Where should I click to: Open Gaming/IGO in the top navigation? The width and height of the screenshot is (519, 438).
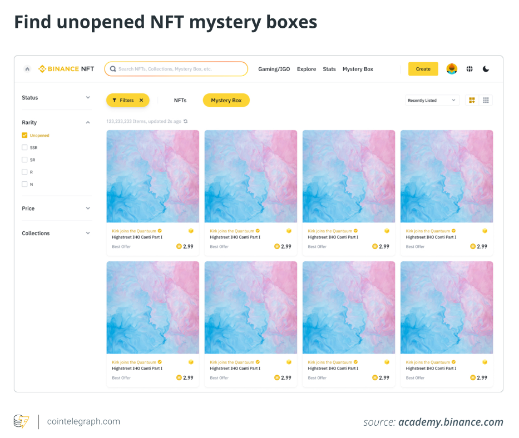pos(274,69)
